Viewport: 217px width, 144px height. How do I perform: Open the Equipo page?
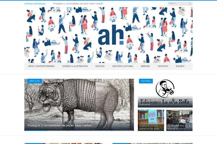click(180, 66)
